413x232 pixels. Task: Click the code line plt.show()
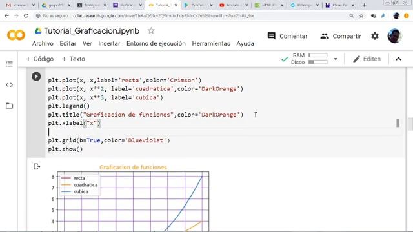[x=65, y=149]
